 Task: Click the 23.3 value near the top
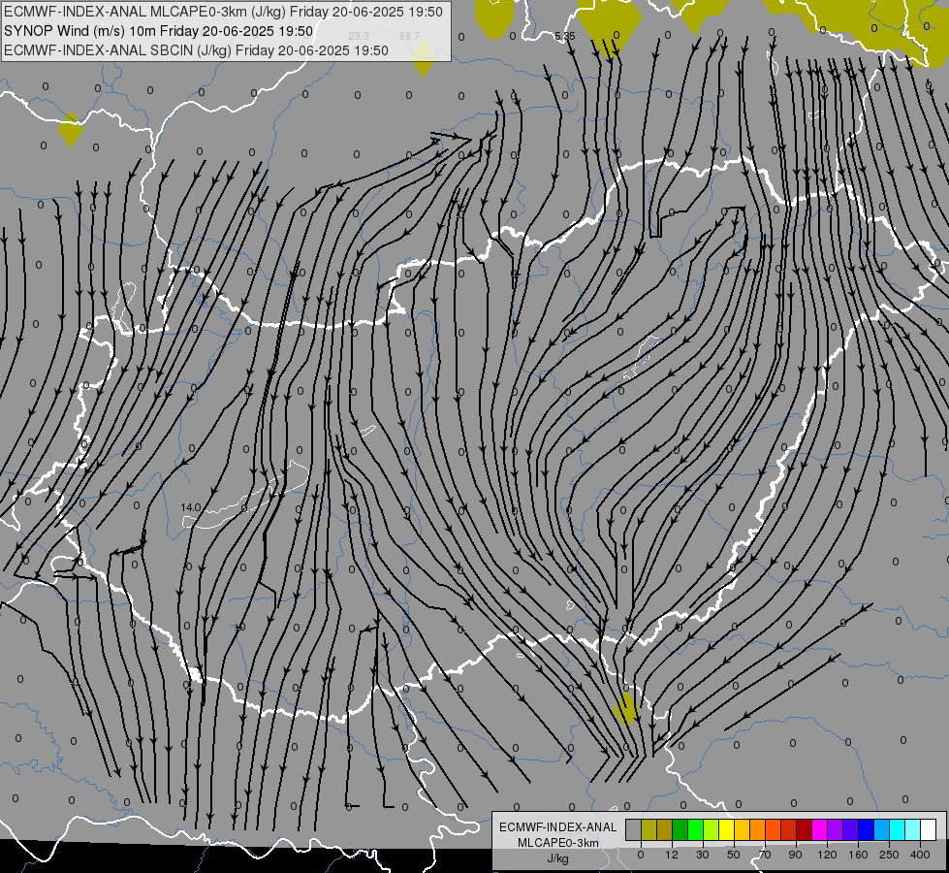(359, 36)
